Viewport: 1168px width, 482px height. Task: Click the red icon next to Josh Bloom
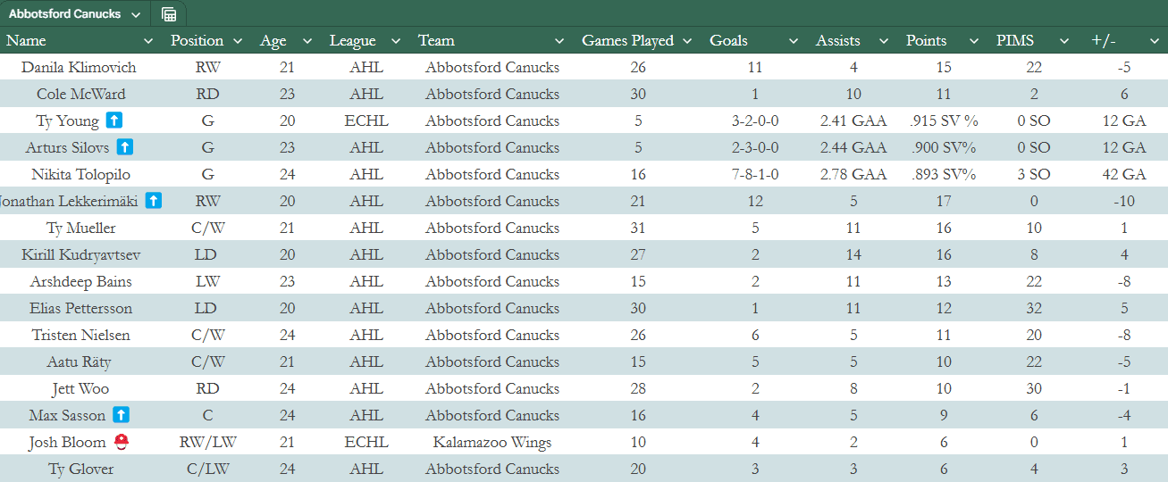coord(121,442)
